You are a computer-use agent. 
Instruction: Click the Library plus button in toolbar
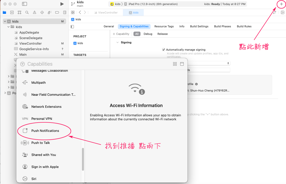pyautogui.click(x=281, y=4)
